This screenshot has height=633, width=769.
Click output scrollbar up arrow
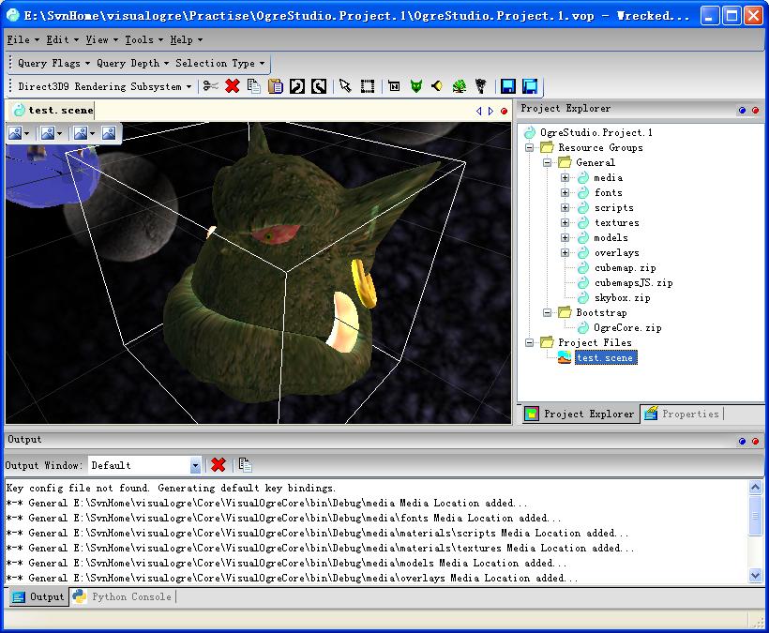pyautogui.click(x=755, y=488)
